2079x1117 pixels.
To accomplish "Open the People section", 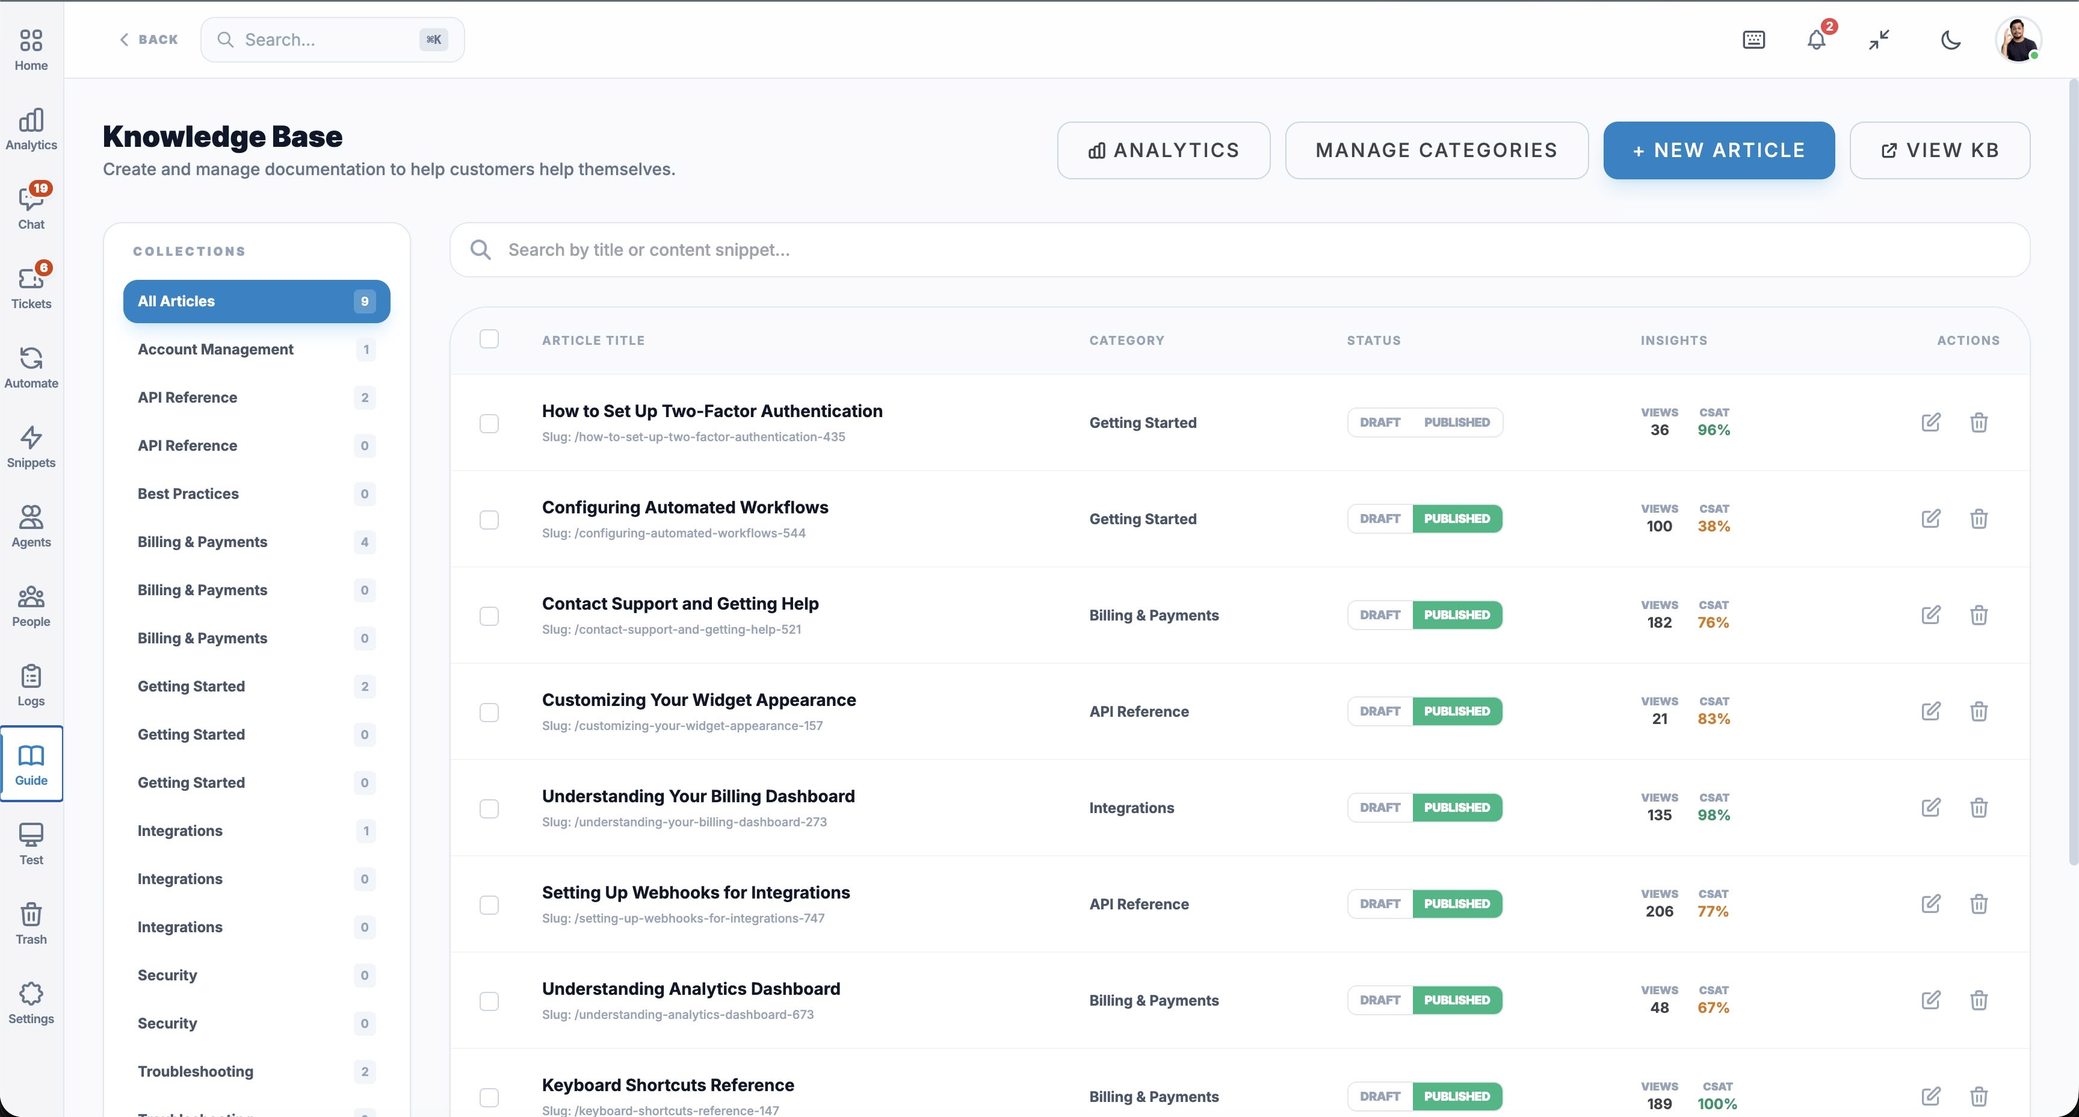I will point(31,606).
